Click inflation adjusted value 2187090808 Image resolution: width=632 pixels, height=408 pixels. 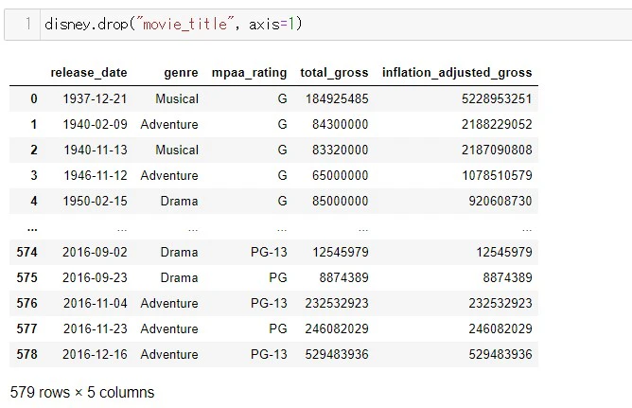pyautogui.click(x=497, y=150)
